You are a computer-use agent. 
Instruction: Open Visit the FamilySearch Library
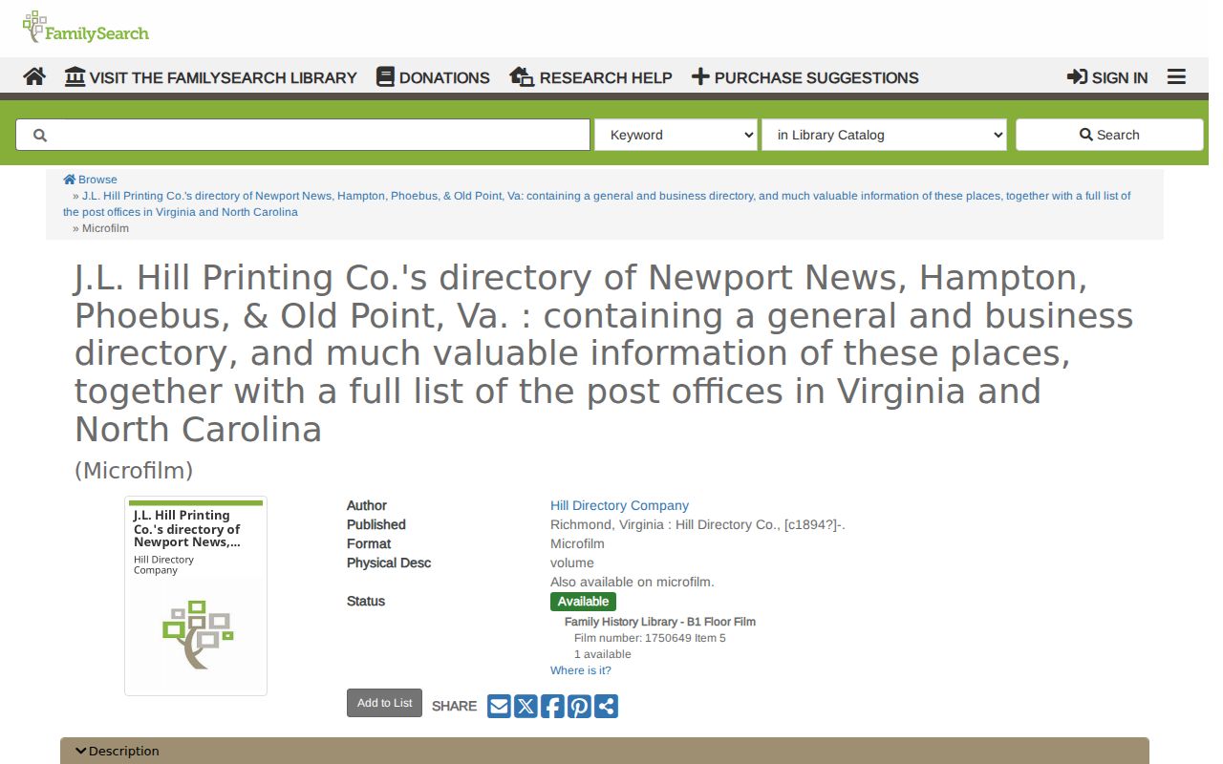pos(211,77)
